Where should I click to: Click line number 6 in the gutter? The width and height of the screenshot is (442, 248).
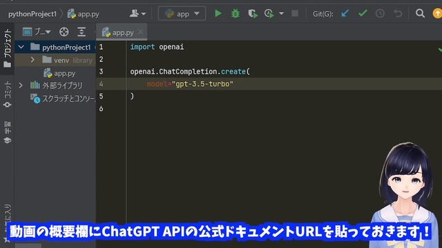[x=102, y=109]
